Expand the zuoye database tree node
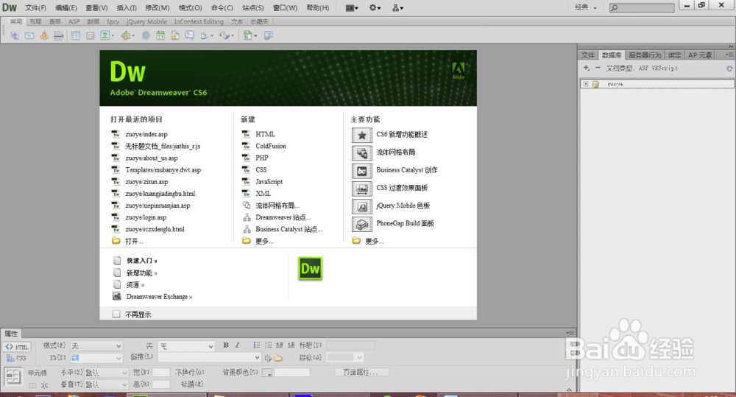 coord(586,84)
